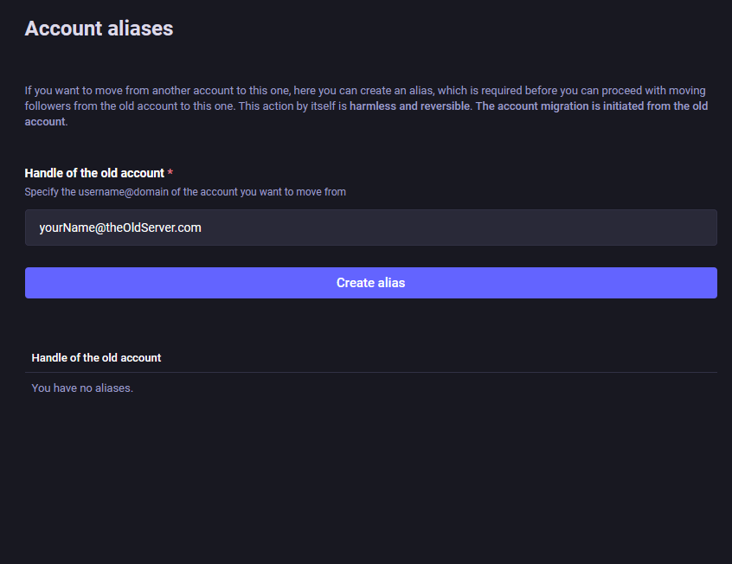Screen dimensions: 732x564
Task: Click the bold "harmless and reversible" text
Action: tap(410, 106)
